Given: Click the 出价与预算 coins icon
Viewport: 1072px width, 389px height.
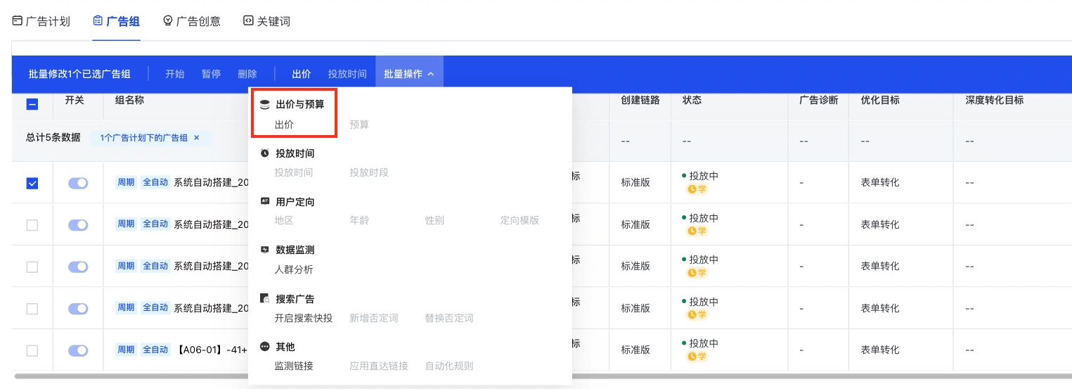Looking at the screenshot, I should 265,104.
